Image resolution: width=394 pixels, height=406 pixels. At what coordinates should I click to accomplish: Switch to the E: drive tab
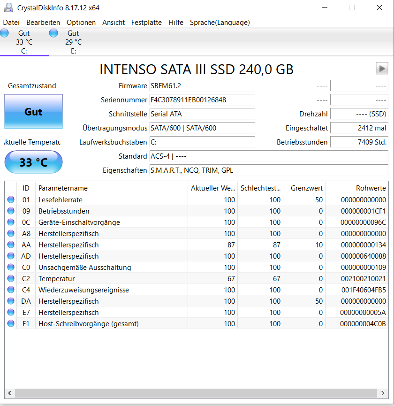pos(73,42)
